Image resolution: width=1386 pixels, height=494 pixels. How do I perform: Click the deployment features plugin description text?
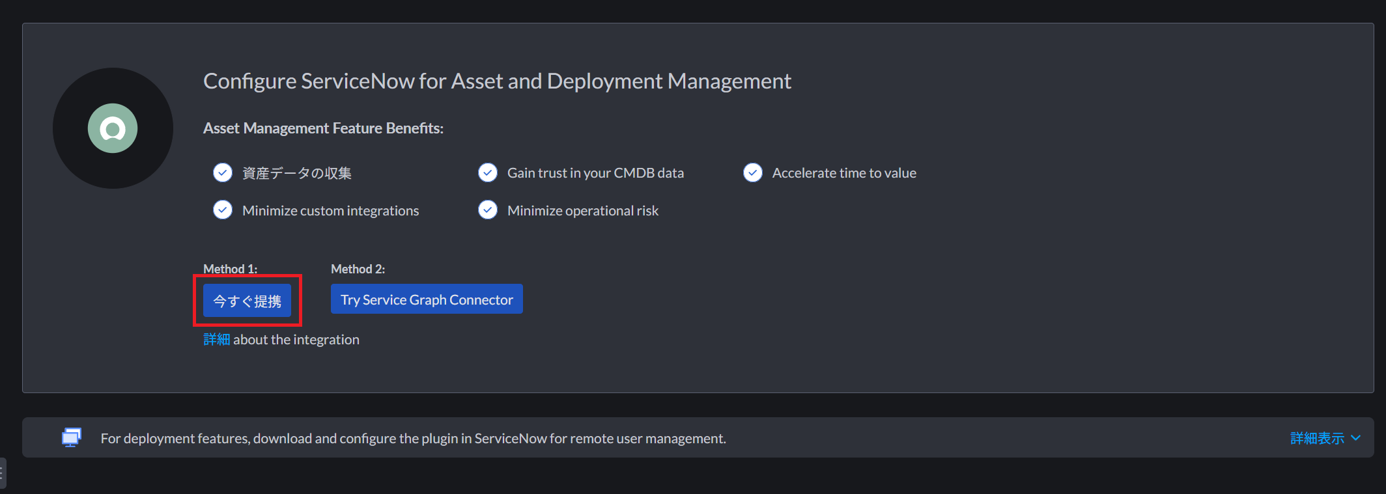pos(413,439)
